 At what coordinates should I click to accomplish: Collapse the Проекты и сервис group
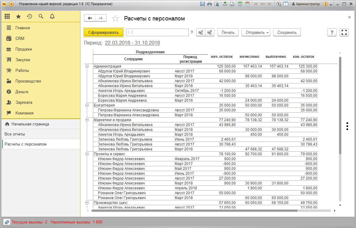coord(87,154)
